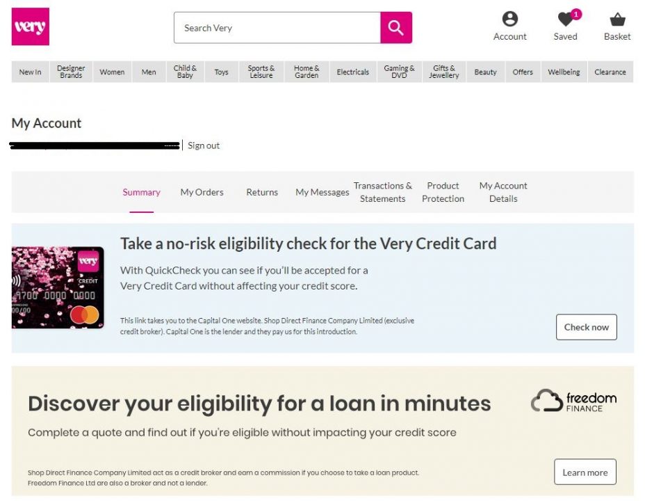Screen dimensions: 645x501
Task: Switch to the Returns tab
Action: 262,192
